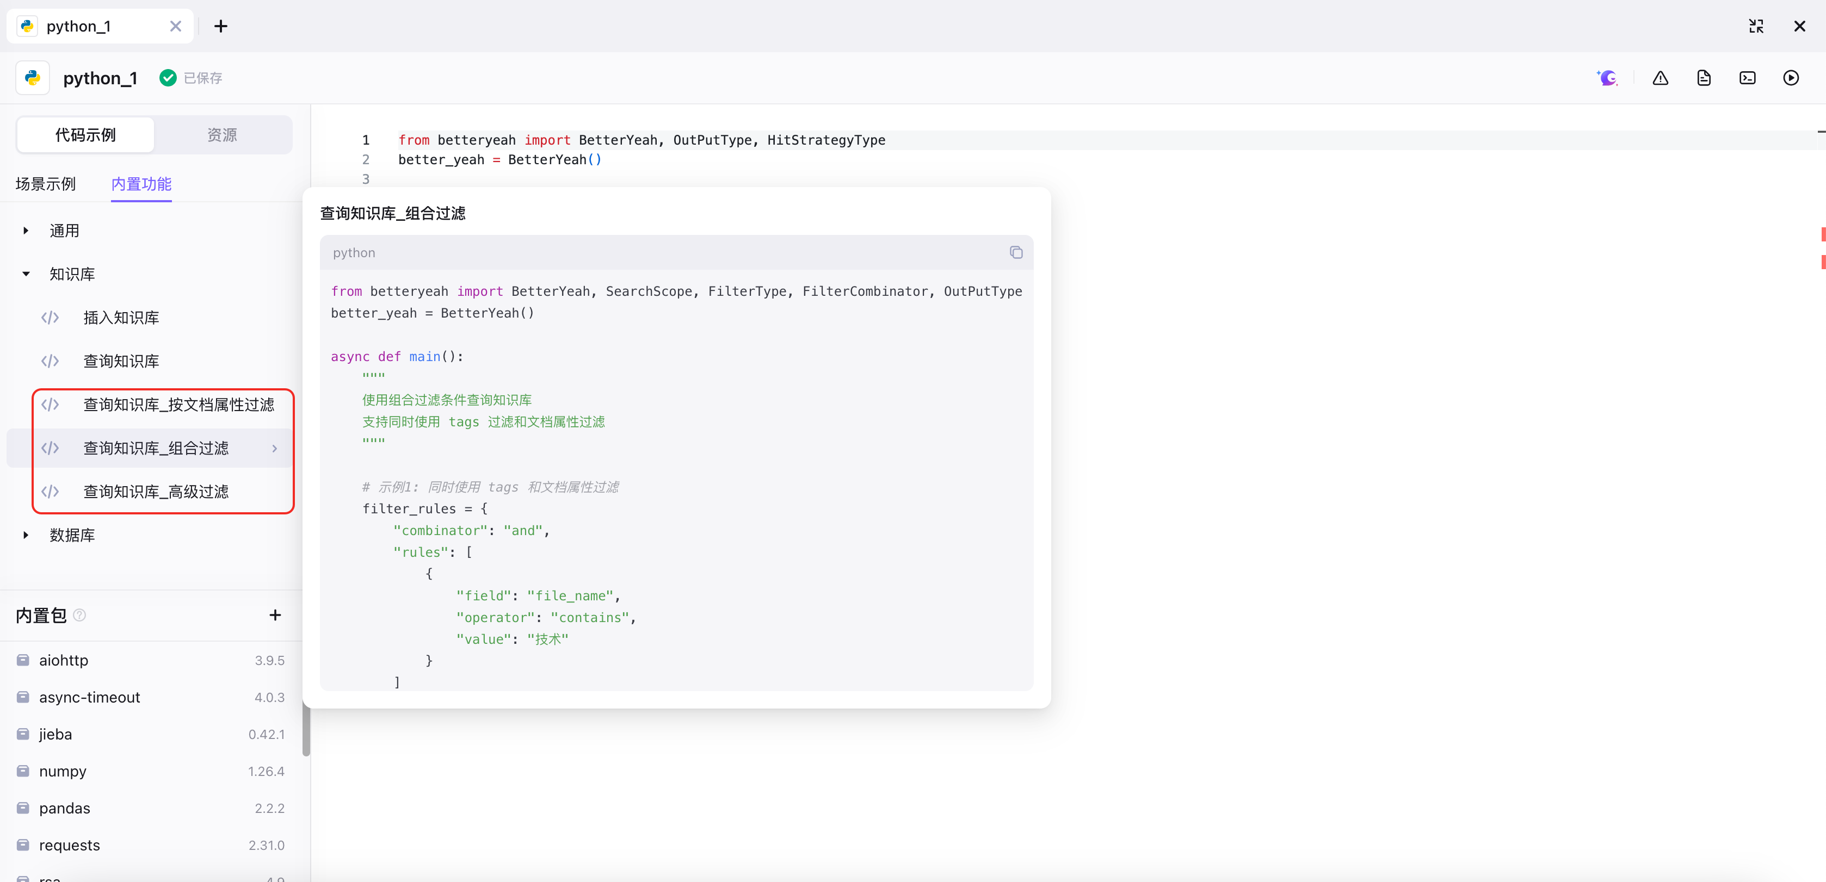Image resolution: width=1826 pixels, height=882 pixels.
Task: Open the terminal console icon
Action: click(1747, 78)
